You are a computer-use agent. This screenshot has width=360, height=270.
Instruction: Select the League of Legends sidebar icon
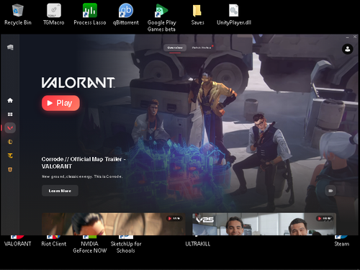[x=10, y=142]
